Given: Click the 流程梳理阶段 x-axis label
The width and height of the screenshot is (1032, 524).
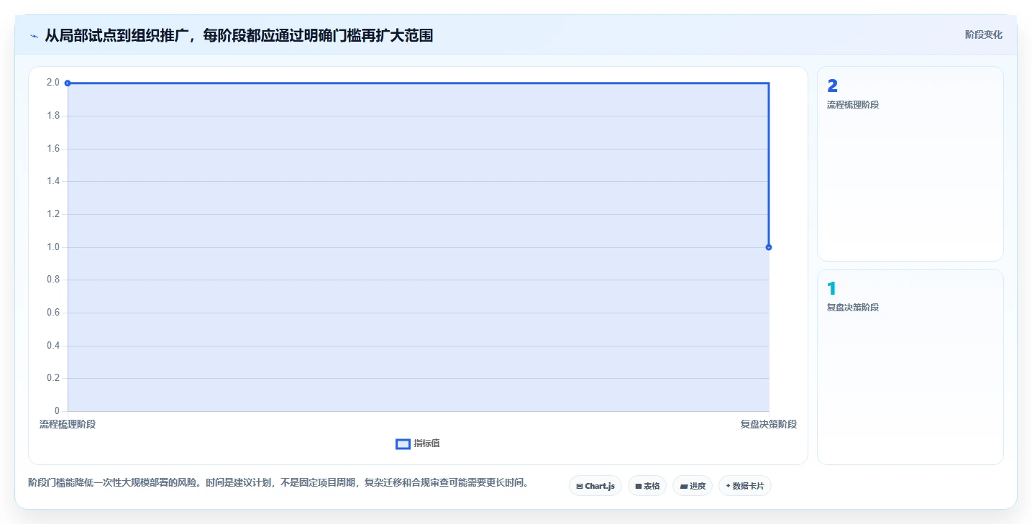Looking at the screenshot, I should click(68, 424).
